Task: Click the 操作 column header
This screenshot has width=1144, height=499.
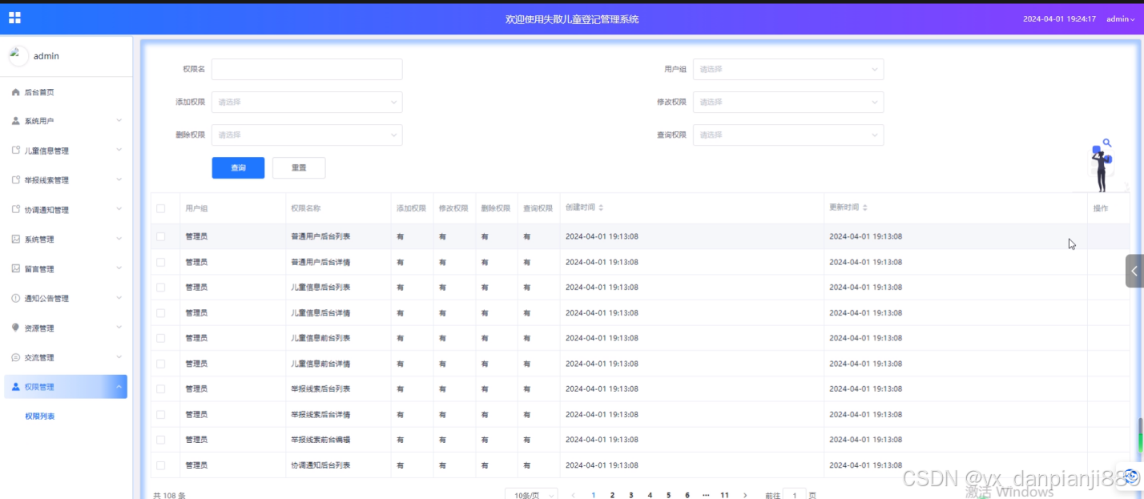Action: click(1101, 208)
